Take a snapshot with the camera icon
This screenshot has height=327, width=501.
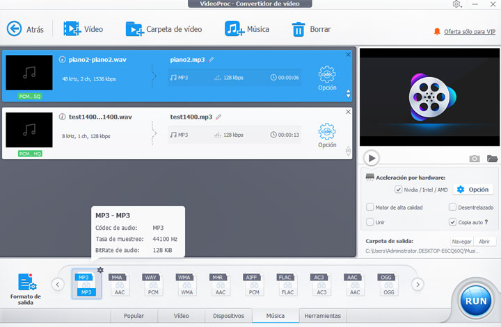[475, 158]
